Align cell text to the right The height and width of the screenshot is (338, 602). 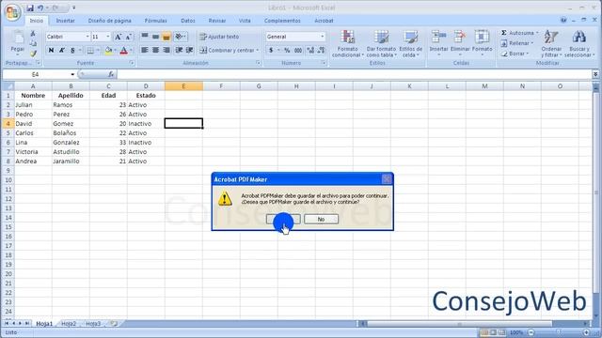click(x=166, y=50)
